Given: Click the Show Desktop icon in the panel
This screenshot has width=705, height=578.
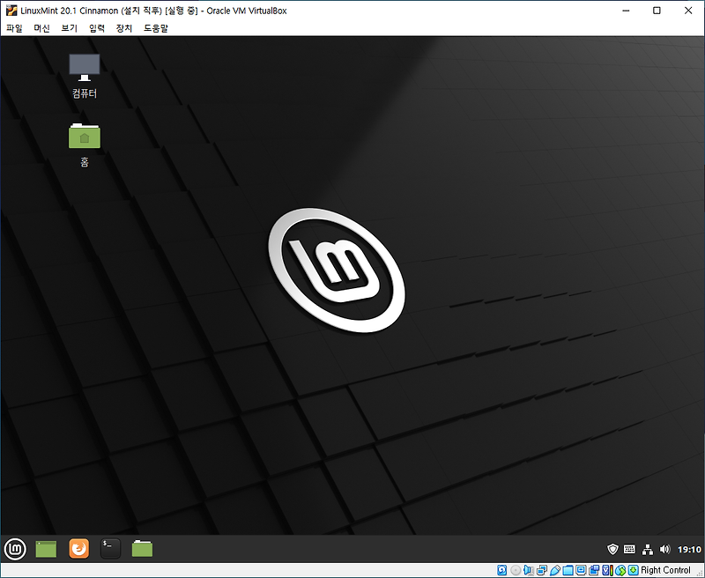Looking at the screenshot, I should (x=46, y=549).
